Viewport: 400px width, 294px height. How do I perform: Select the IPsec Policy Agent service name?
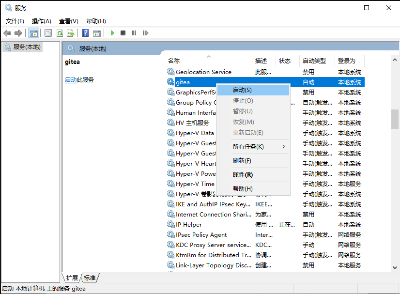point(201,235)
